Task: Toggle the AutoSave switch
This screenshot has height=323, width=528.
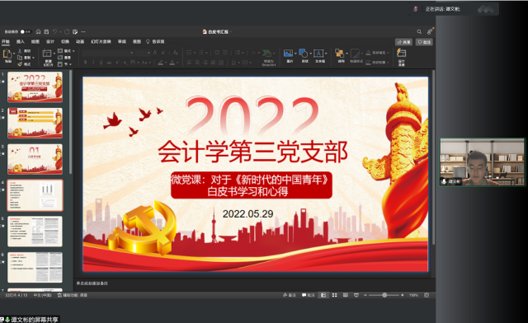Action: 26,31
